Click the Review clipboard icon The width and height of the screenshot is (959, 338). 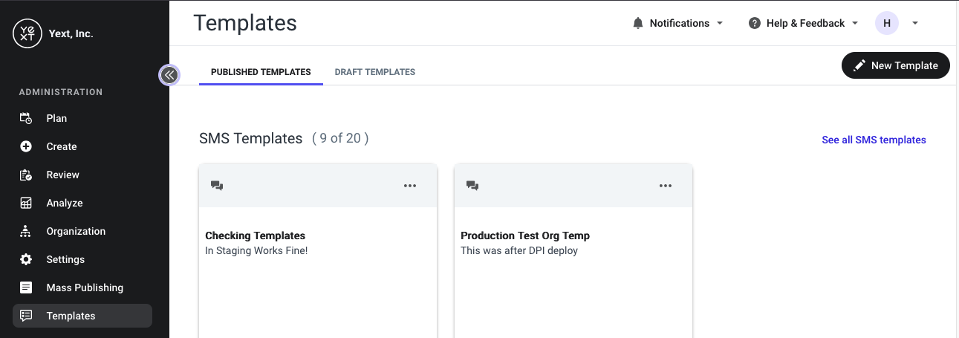click(x=26, y=175)
